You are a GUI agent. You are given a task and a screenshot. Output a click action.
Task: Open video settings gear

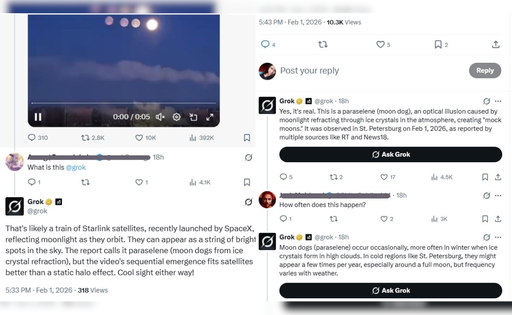tap(177, 117)
